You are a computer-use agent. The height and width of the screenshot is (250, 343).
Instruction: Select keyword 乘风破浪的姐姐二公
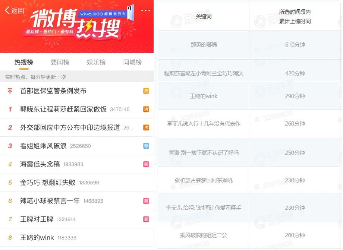[204, 235]
